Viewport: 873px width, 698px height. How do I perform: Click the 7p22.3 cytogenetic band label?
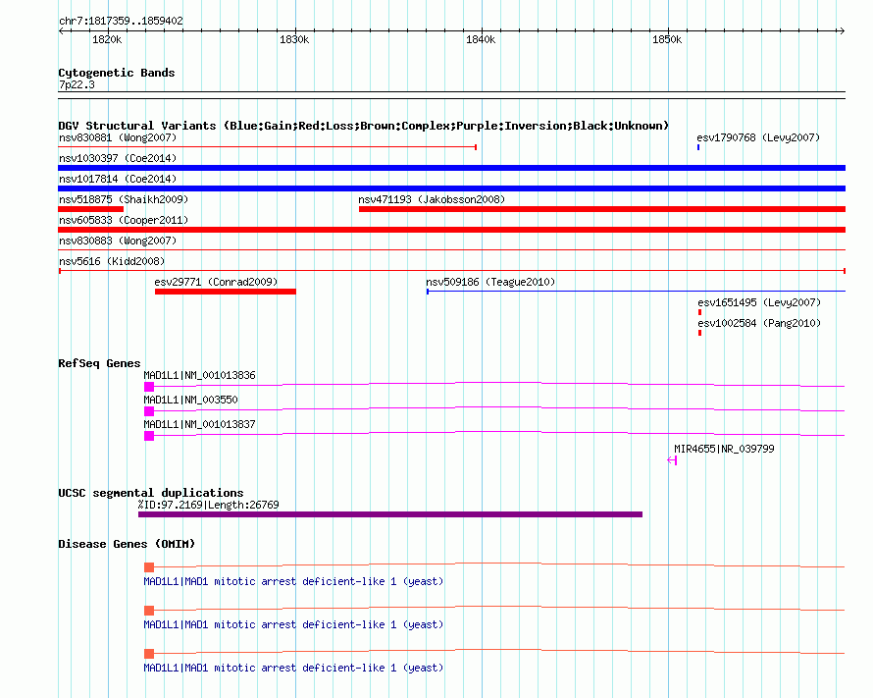pyautogui.click(x=77, y=85)
